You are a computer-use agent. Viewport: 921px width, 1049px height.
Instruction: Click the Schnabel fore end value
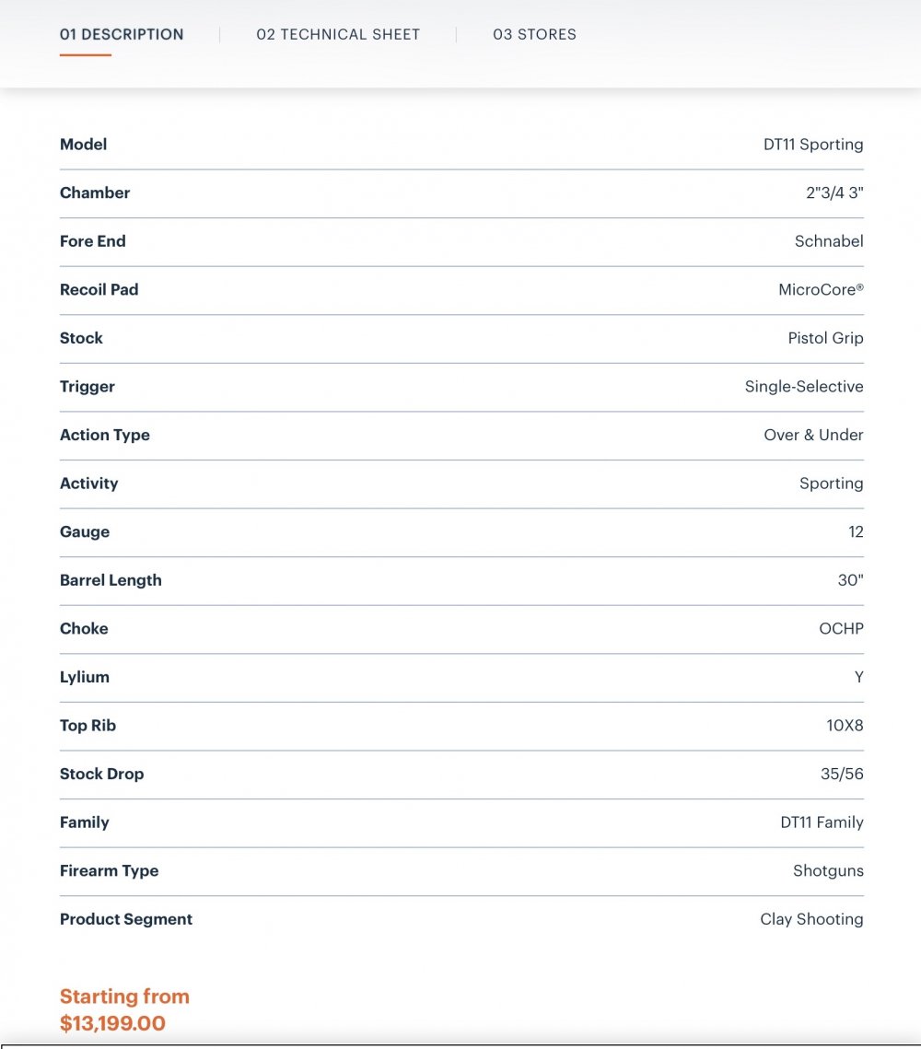829,241
